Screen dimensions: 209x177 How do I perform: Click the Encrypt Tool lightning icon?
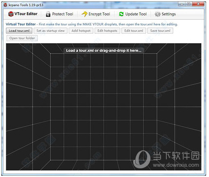point(84,14)
